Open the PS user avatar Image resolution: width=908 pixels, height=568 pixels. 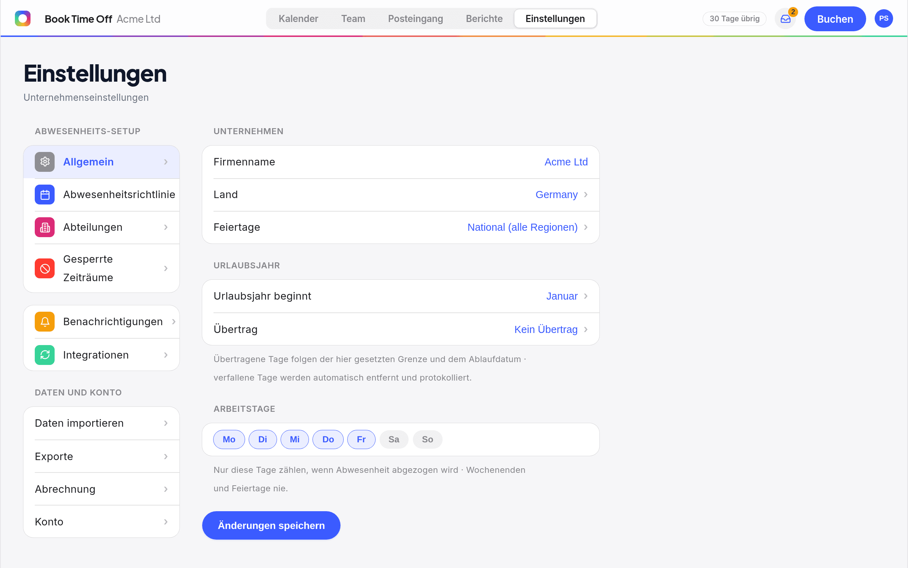(x=884, y=18)
